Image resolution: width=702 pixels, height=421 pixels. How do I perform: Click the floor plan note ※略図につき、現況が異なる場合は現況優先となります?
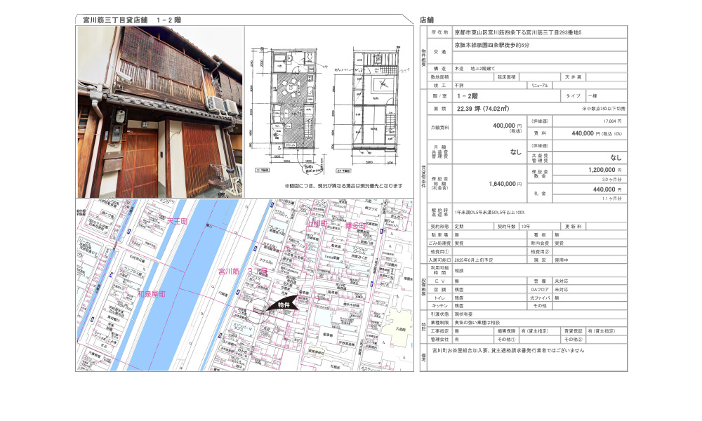click(x=343, y=186)
